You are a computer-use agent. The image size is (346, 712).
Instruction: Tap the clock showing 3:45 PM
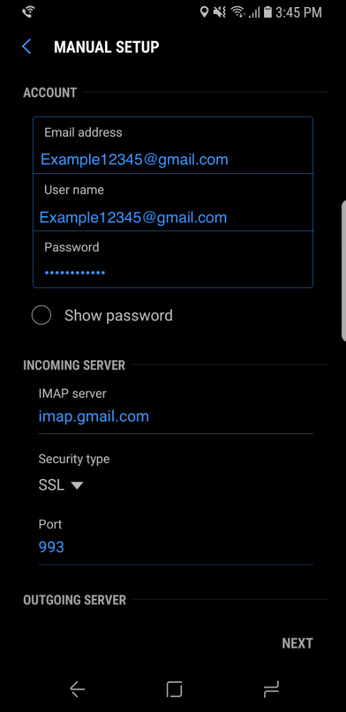click(x=298, y=12)
